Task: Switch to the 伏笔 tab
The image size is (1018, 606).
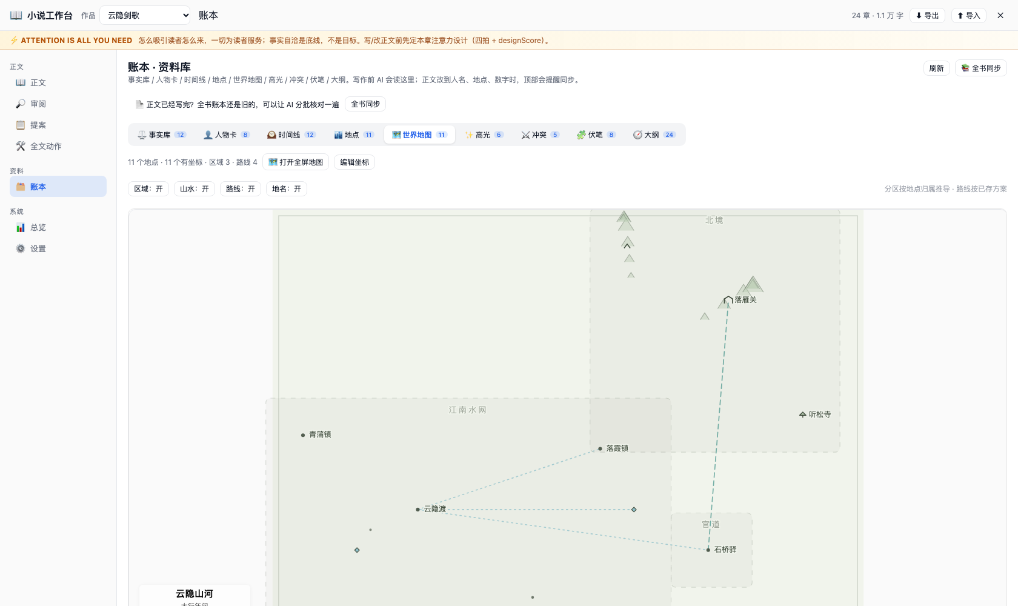Action: (x=596, y=135)
